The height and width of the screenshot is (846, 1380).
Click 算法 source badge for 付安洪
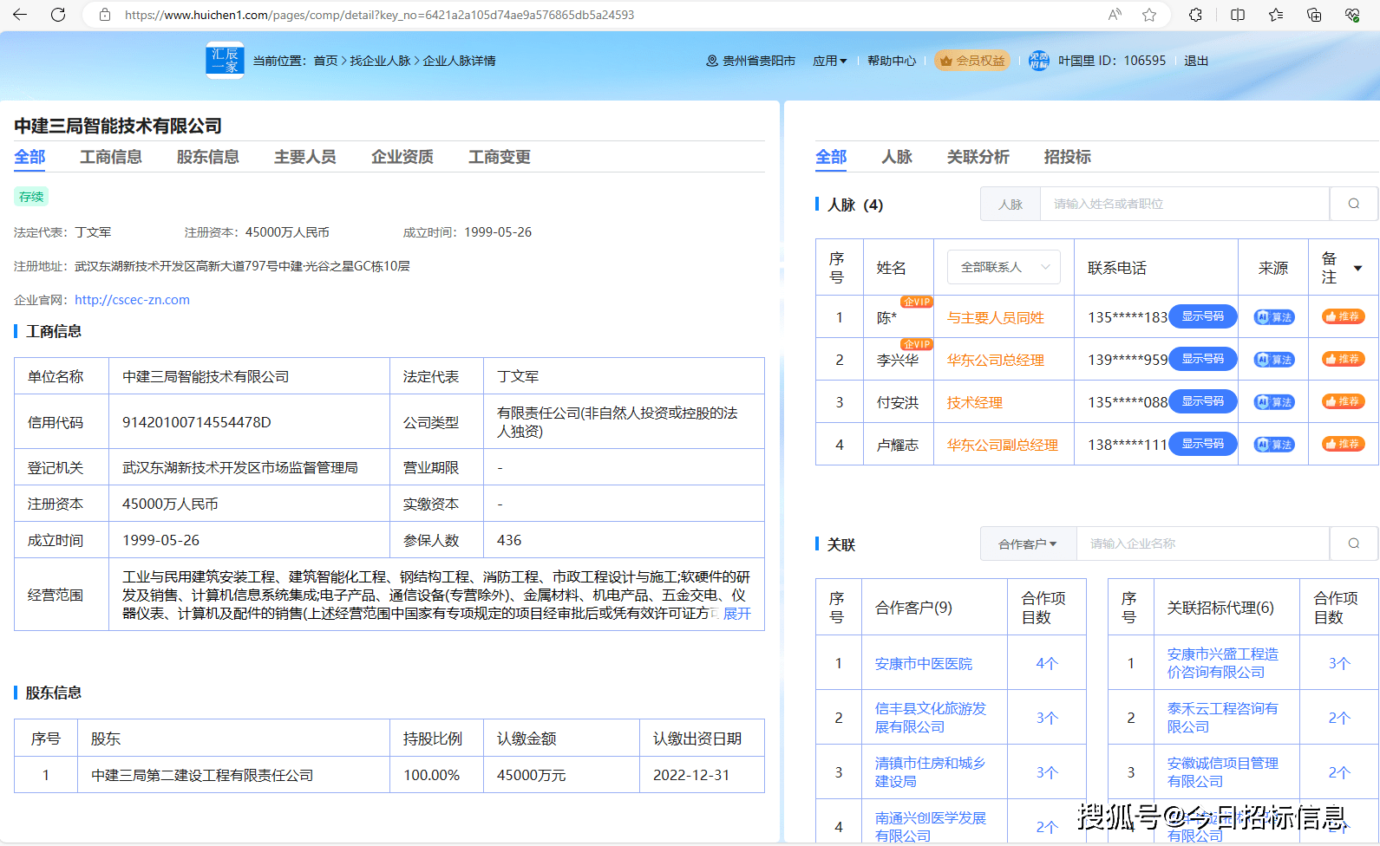(1273, 402)
